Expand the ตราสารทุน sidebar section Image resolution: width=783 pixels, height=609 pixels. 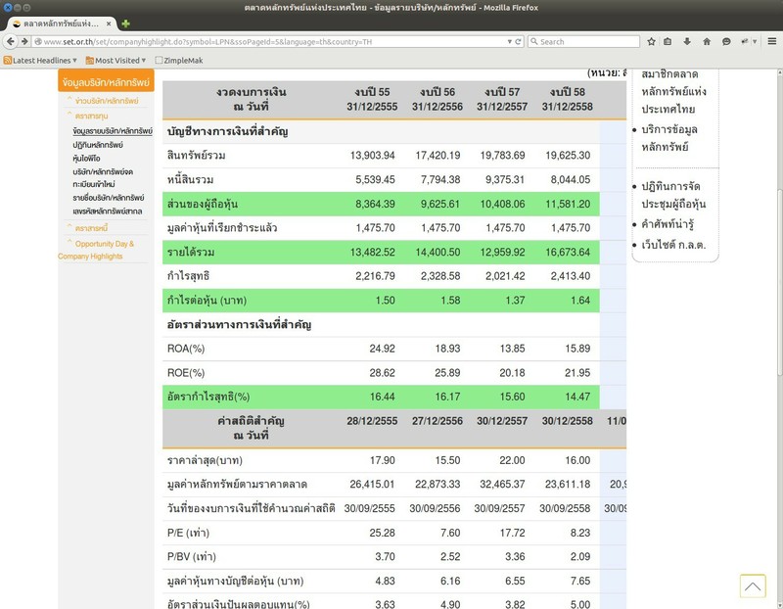[91, 116]
